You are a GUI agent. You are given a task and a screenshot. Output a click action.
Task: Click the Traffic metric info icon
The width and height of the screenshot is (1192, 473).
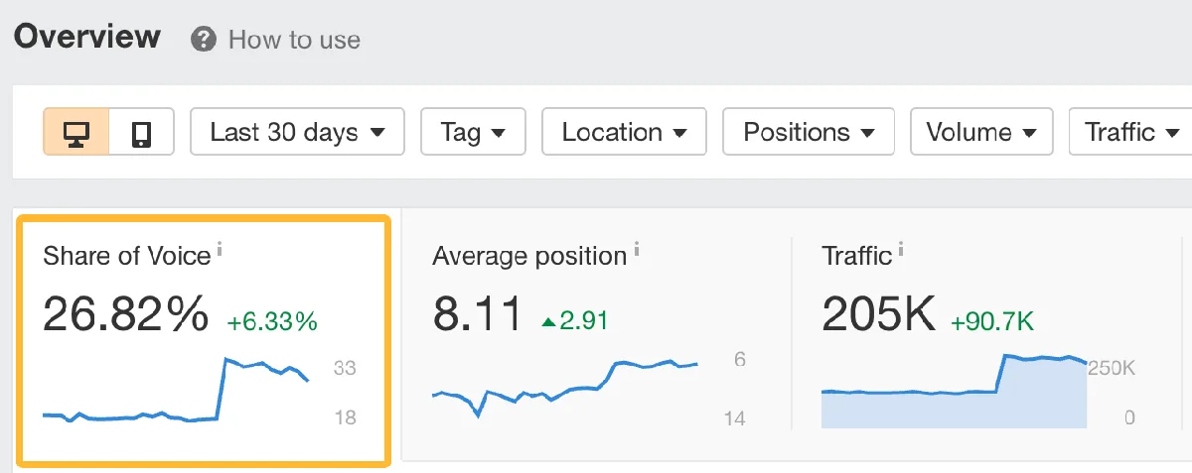tap(901, 249)
